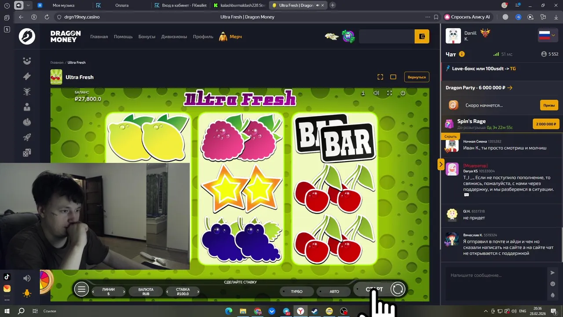Open the slot game hamburger menu

pyautogui.click(x=82, y=289)
